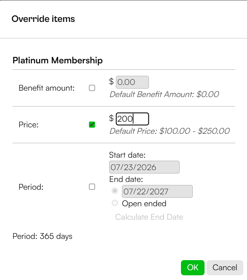Uncheck the green Price override checkbox
The image size is (247, 280).
coord(92,125)
